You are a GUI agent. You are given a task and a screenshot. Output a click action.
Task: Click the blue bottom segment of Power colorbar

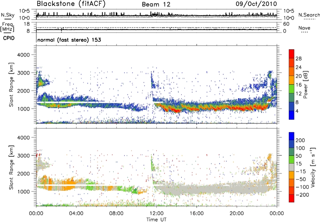(x=292, y=115)
